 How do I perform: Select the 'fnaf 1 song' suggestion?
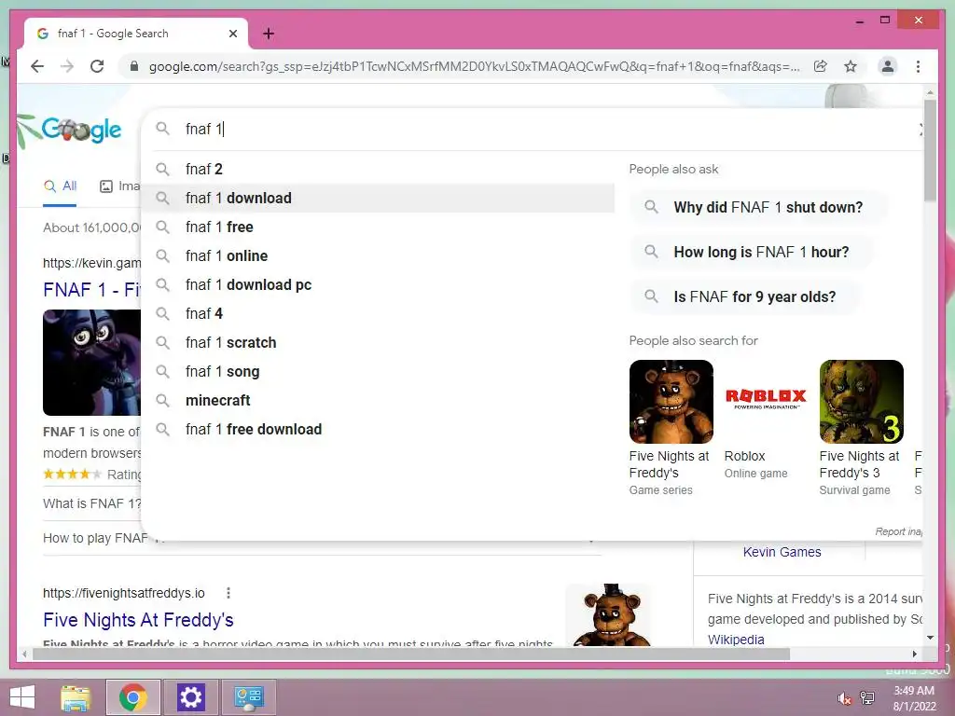click(x=378, y=371)
